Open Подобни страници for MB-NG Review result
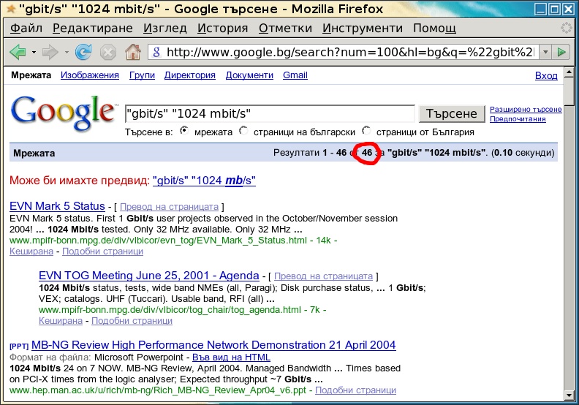This screenshot has height=405, width=579. coord(355,390)
